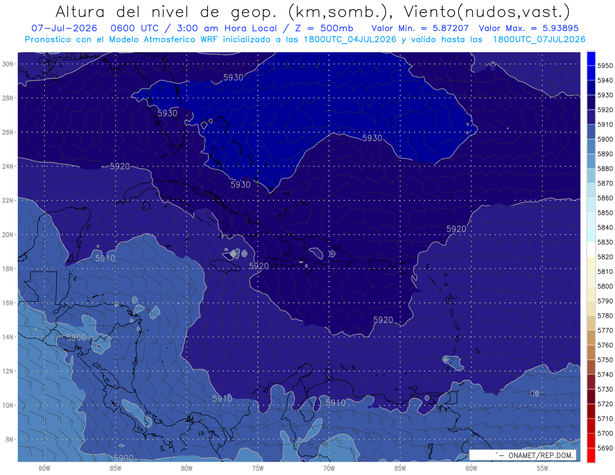Click the 85W longitude axis label
The height and width of the screenshot is (475, 615).
115,468
